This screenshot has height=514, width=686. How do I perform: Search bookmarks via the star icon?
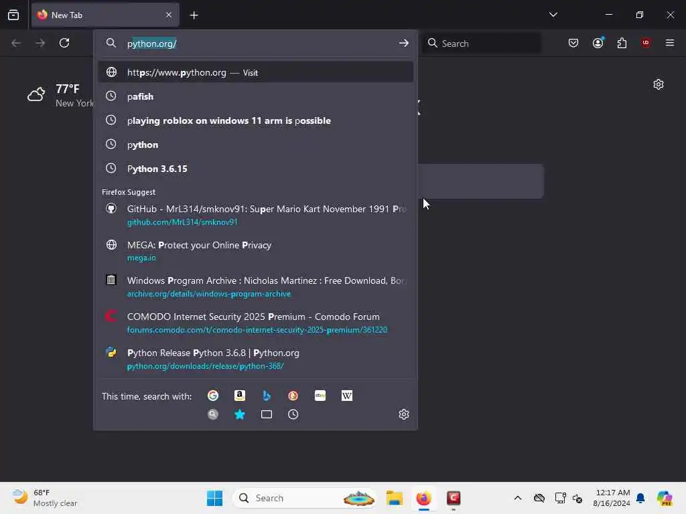pyautogui.click(x=240, y=414)
